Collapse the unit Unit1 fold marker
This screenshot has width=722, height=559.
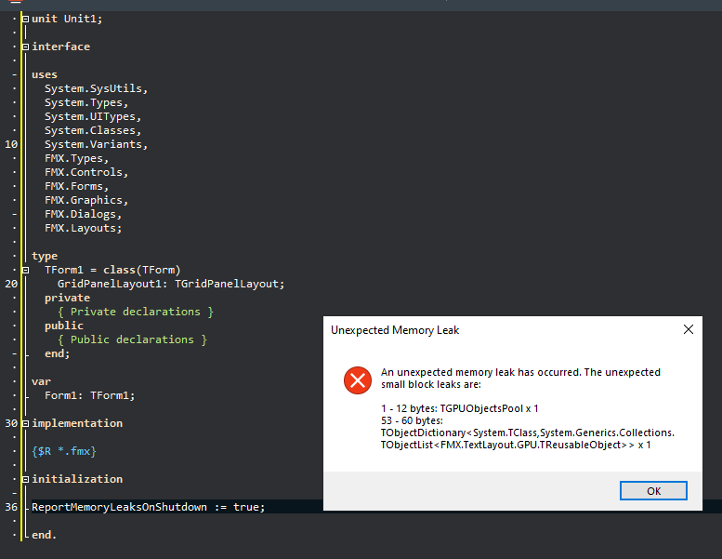coord(25,19)
